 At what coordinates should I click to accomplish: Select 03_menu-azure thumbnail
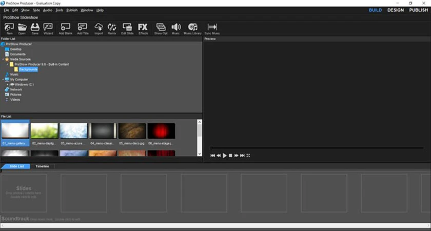pyautogui.click(x=73, y=131)
